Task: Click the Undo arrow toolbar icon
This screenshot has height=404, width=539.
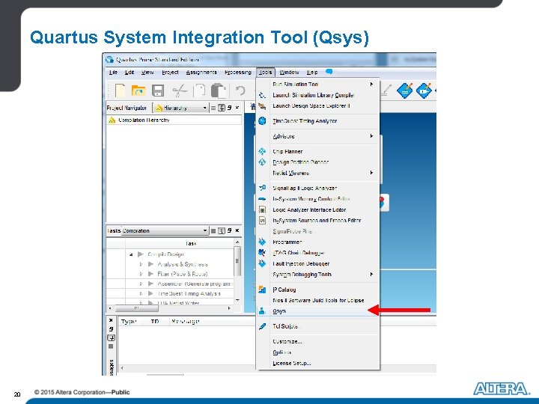Action: tap(240, 91)
